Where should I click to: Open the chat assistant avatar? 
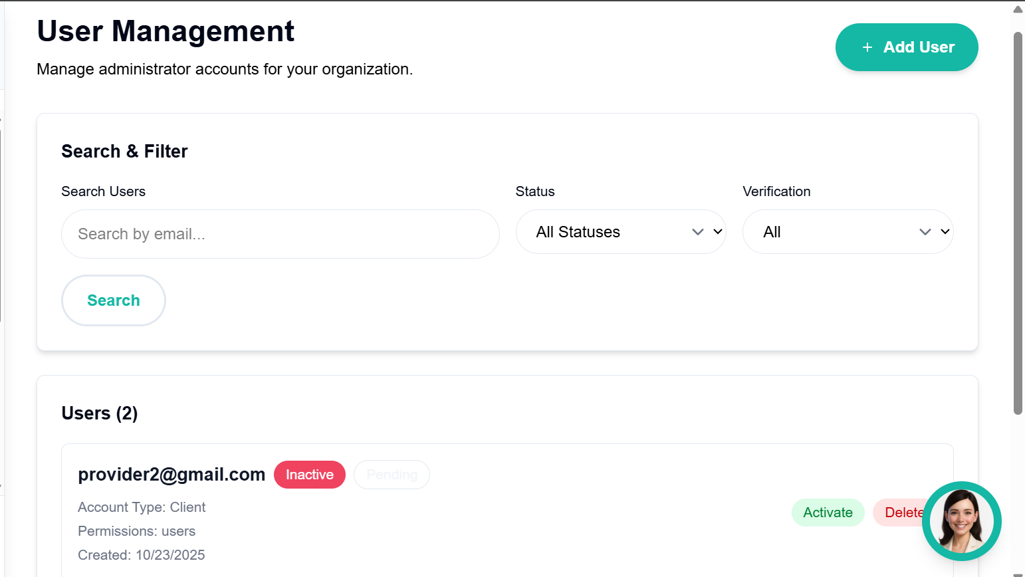pos(961,520)
